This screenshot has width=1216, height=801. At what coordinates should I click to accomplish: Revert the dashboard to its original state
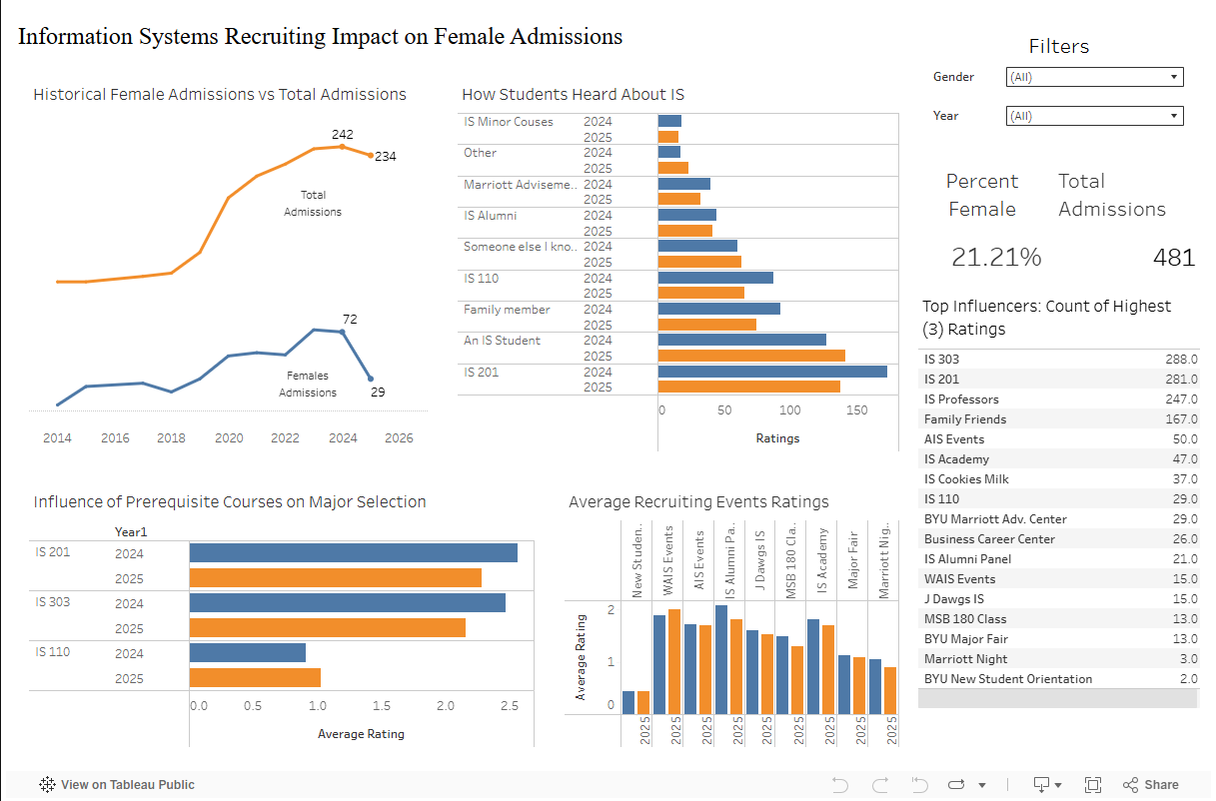917,785
